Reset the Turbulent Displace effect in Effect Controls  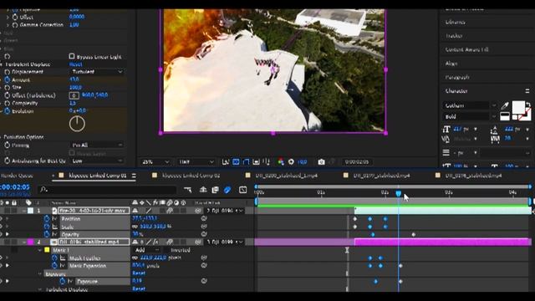point(76,64)
